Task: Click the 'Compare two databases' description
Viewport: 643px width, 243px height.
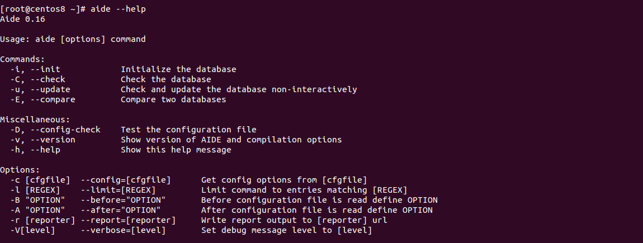Action: tap(173, 99)
